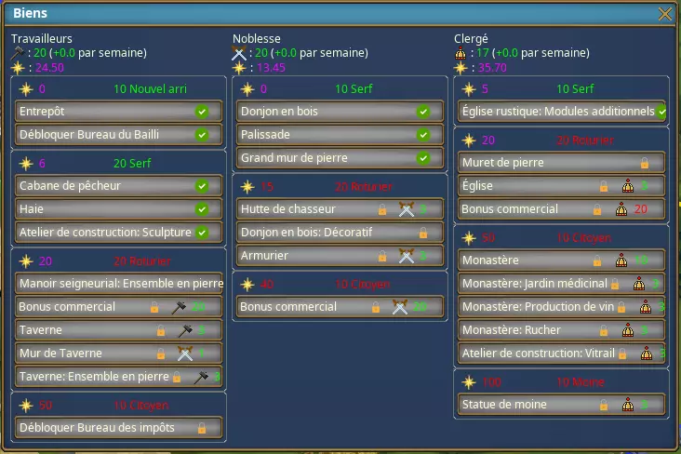Click lock icon on Statue de moine

click(604, 405)
